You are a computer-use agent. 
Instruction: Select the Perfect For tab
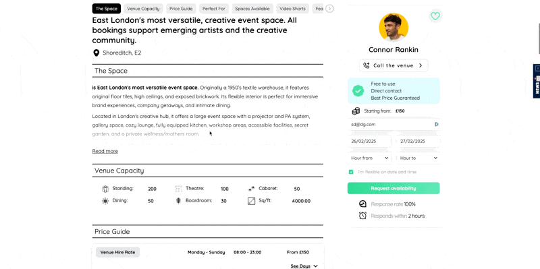pyautogui.click(x=213, y=9)
